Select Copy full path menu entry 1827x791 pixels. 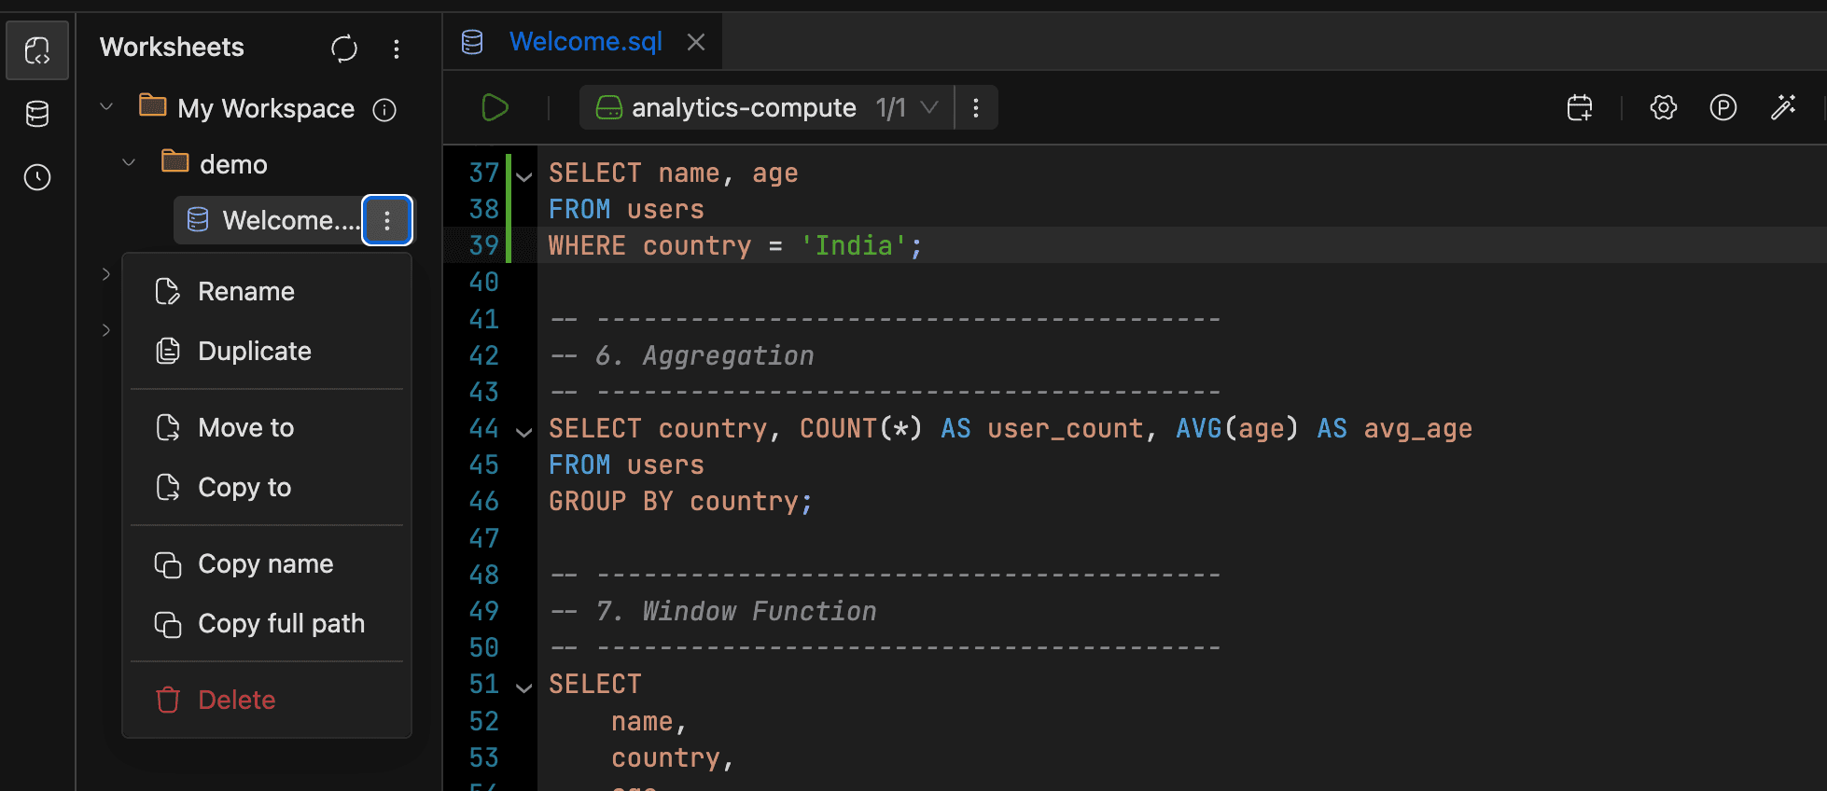tap(281, 624)
